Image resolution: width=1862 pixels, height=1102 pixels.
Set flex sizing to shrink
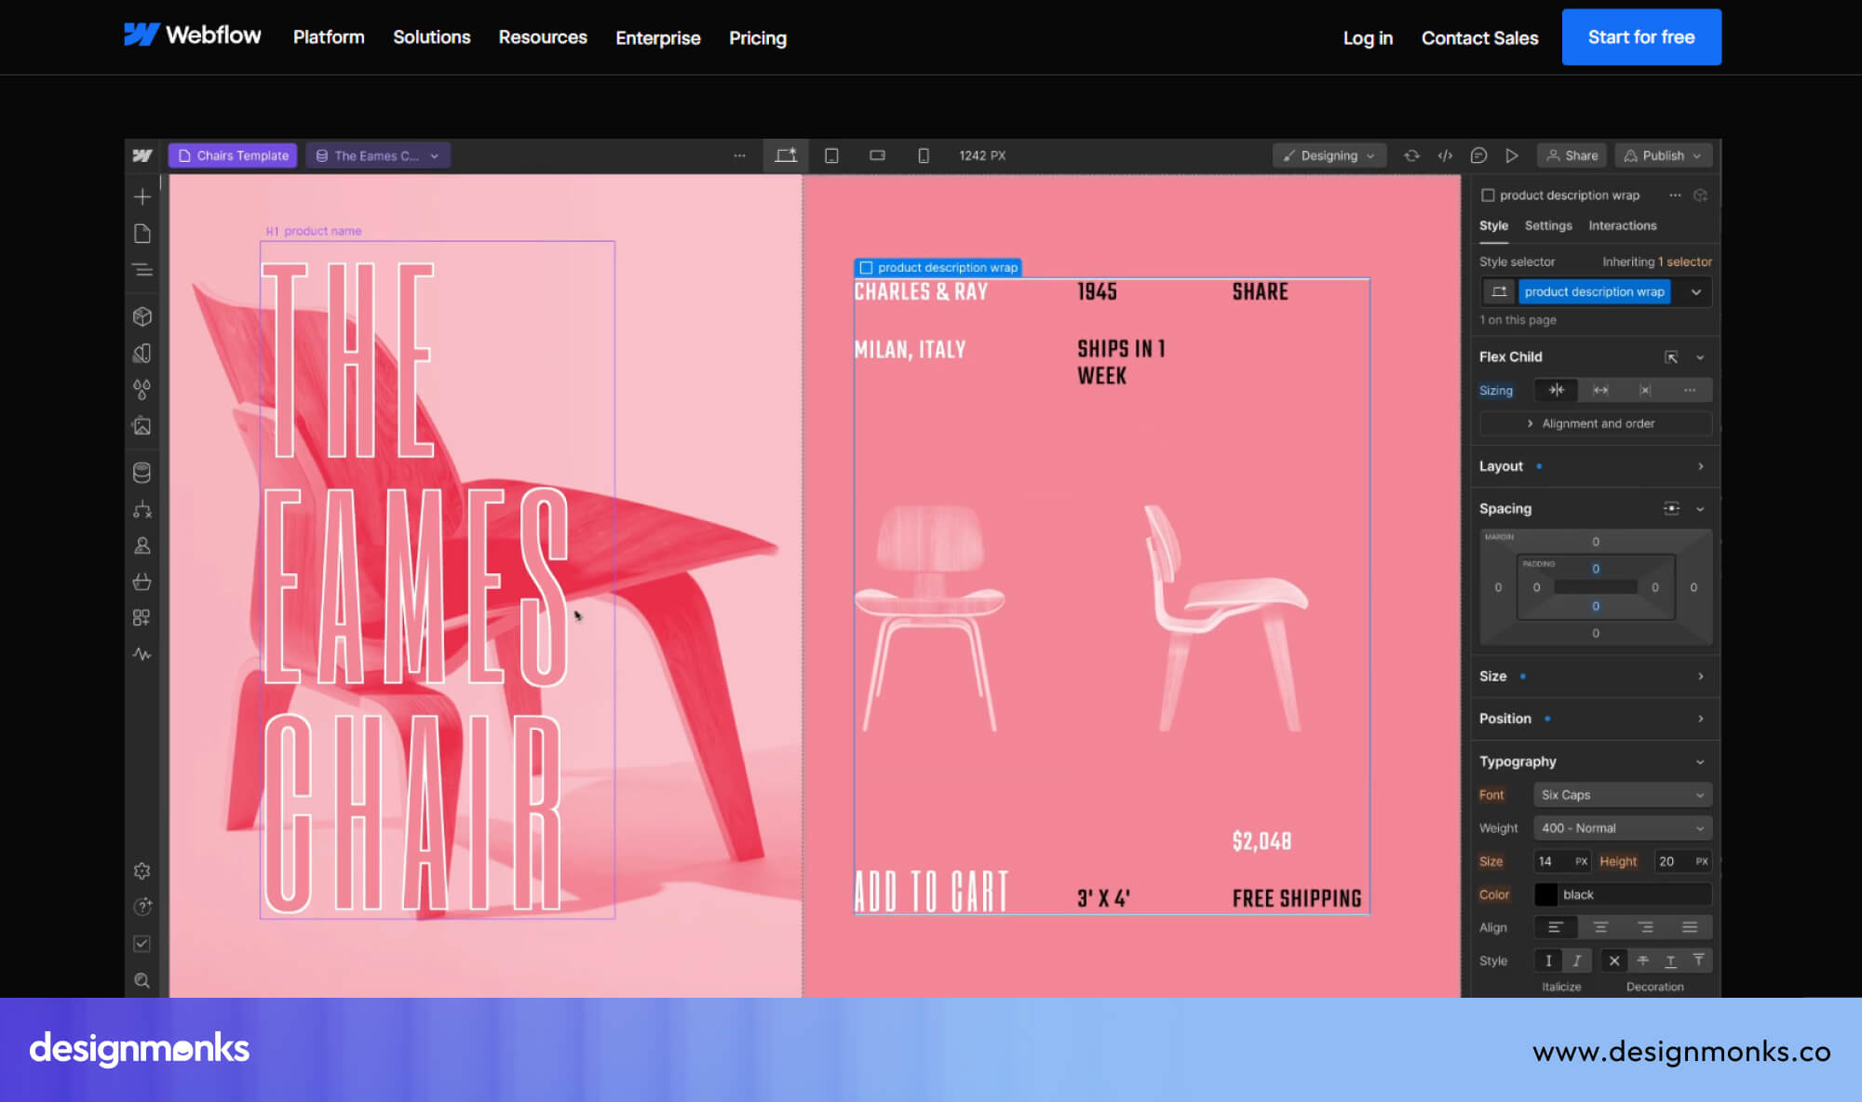coord(1556,390)
